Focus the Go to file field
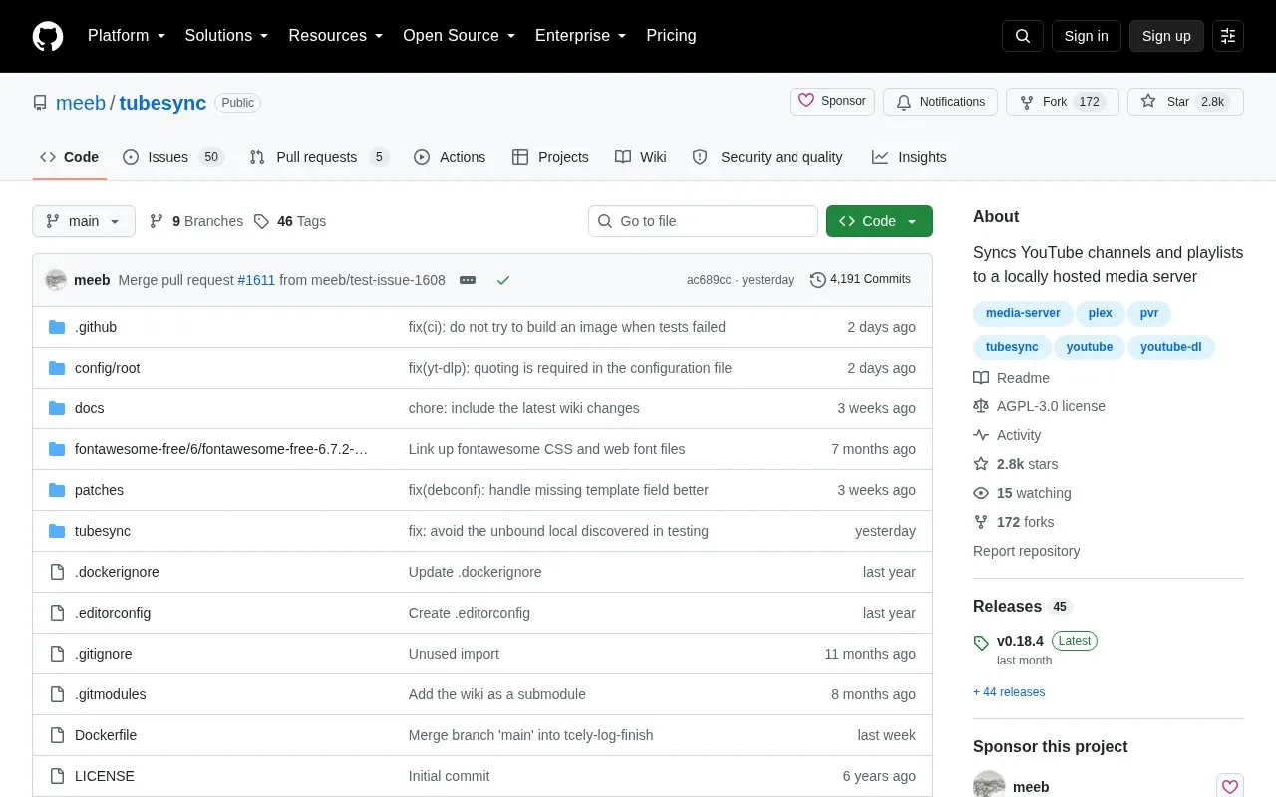The height and width of the screenshot is (797, 1276). (703, 221)
